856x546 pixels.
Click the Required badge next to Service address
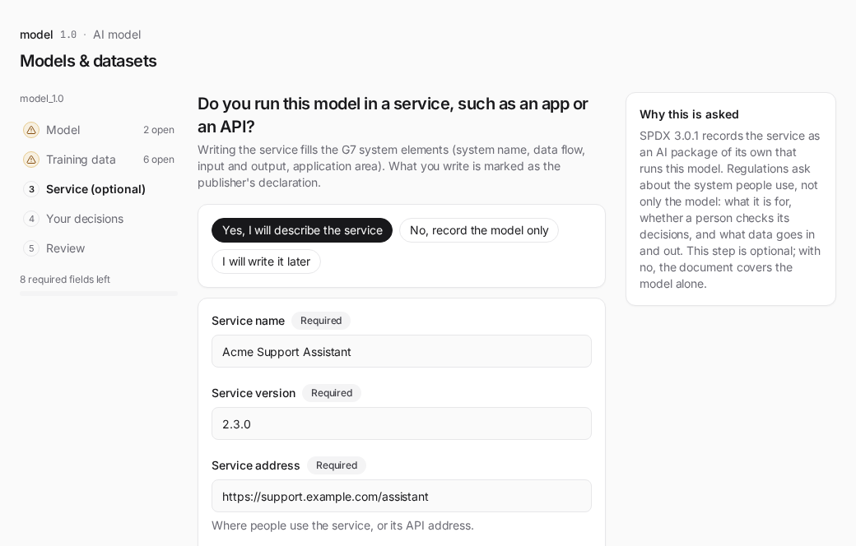(x=337, y=465)
